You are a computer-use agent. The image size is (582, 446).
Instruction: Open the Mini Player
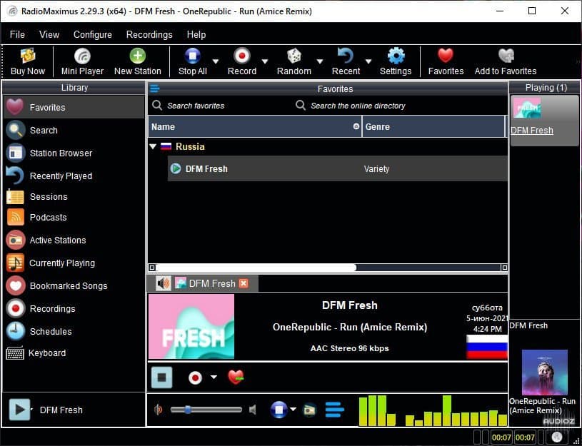click(82, 61)
